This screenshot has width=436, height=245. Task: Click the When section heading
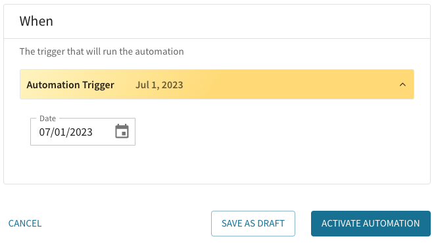36,21
